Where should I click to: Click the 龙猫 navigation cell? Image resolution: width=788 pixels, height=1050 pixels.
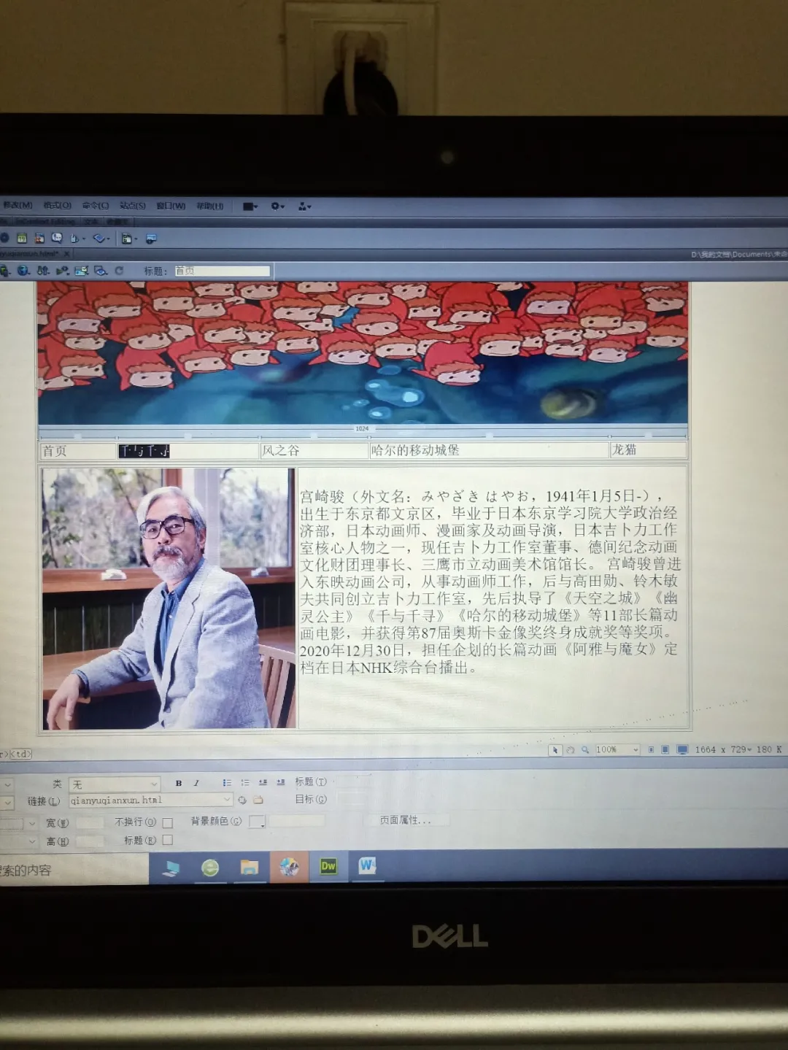click(x=648, y=449)
